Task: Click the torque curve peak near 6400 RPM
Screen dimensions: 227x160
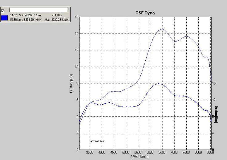Action: pos(159,84)
